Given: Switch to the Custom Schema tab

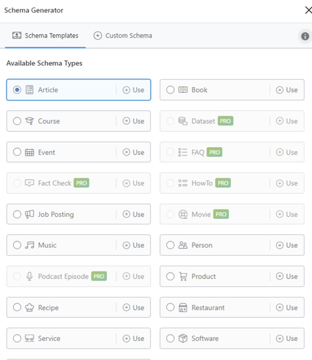Looking at the screenshot, I should [x=123, y=36].
